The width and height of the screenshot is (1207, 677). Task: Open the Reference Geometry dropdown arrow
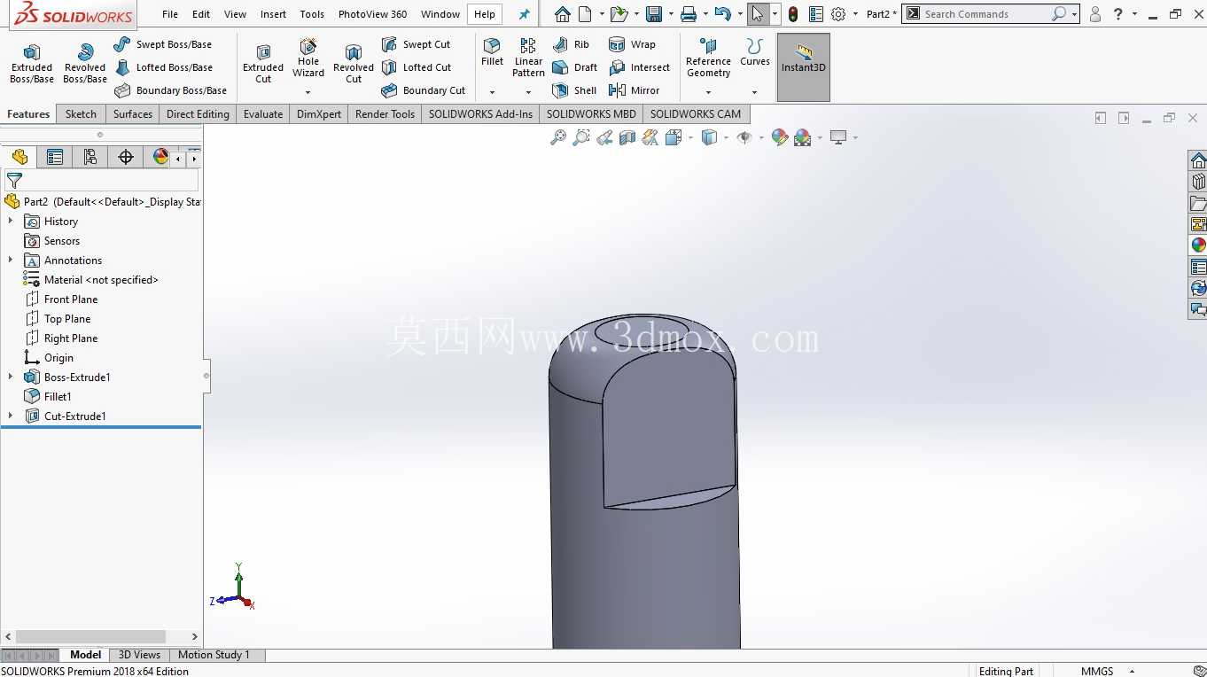708,92
